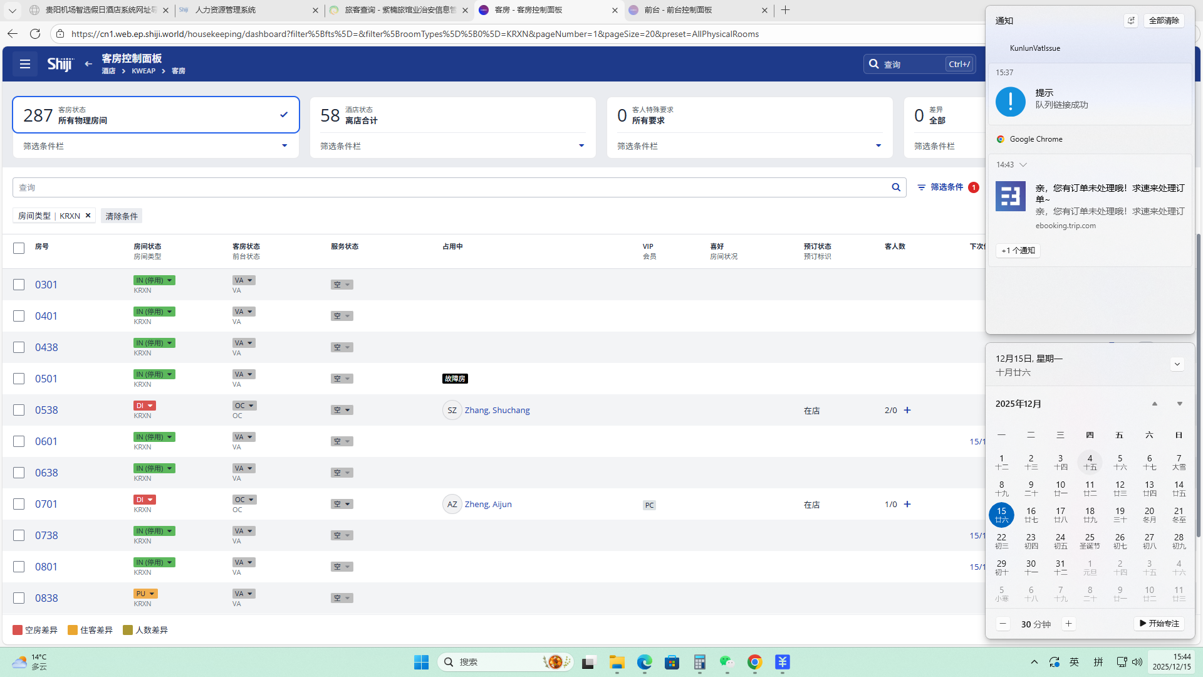This screenshot has width=1203, height=677.
Task: Click the SZ avatar for Zhang Shuchang
Action: click(452, 410)
